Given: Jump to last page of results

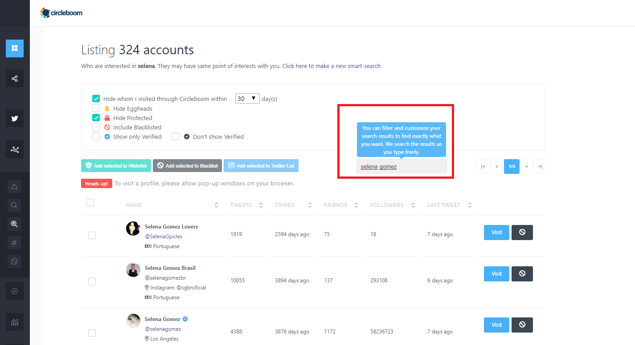Looking at the screenshot, I should (540, 166).
